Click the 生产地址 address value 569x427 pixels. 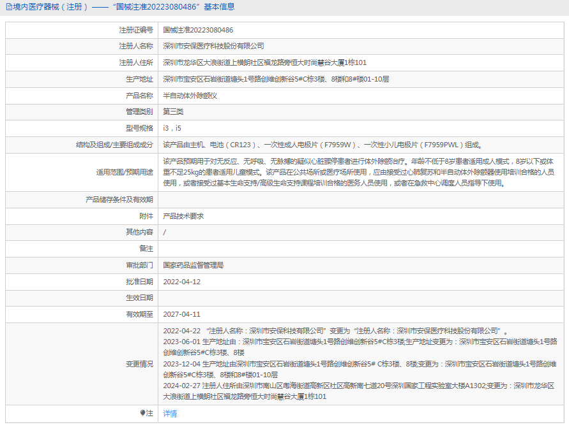276,79
